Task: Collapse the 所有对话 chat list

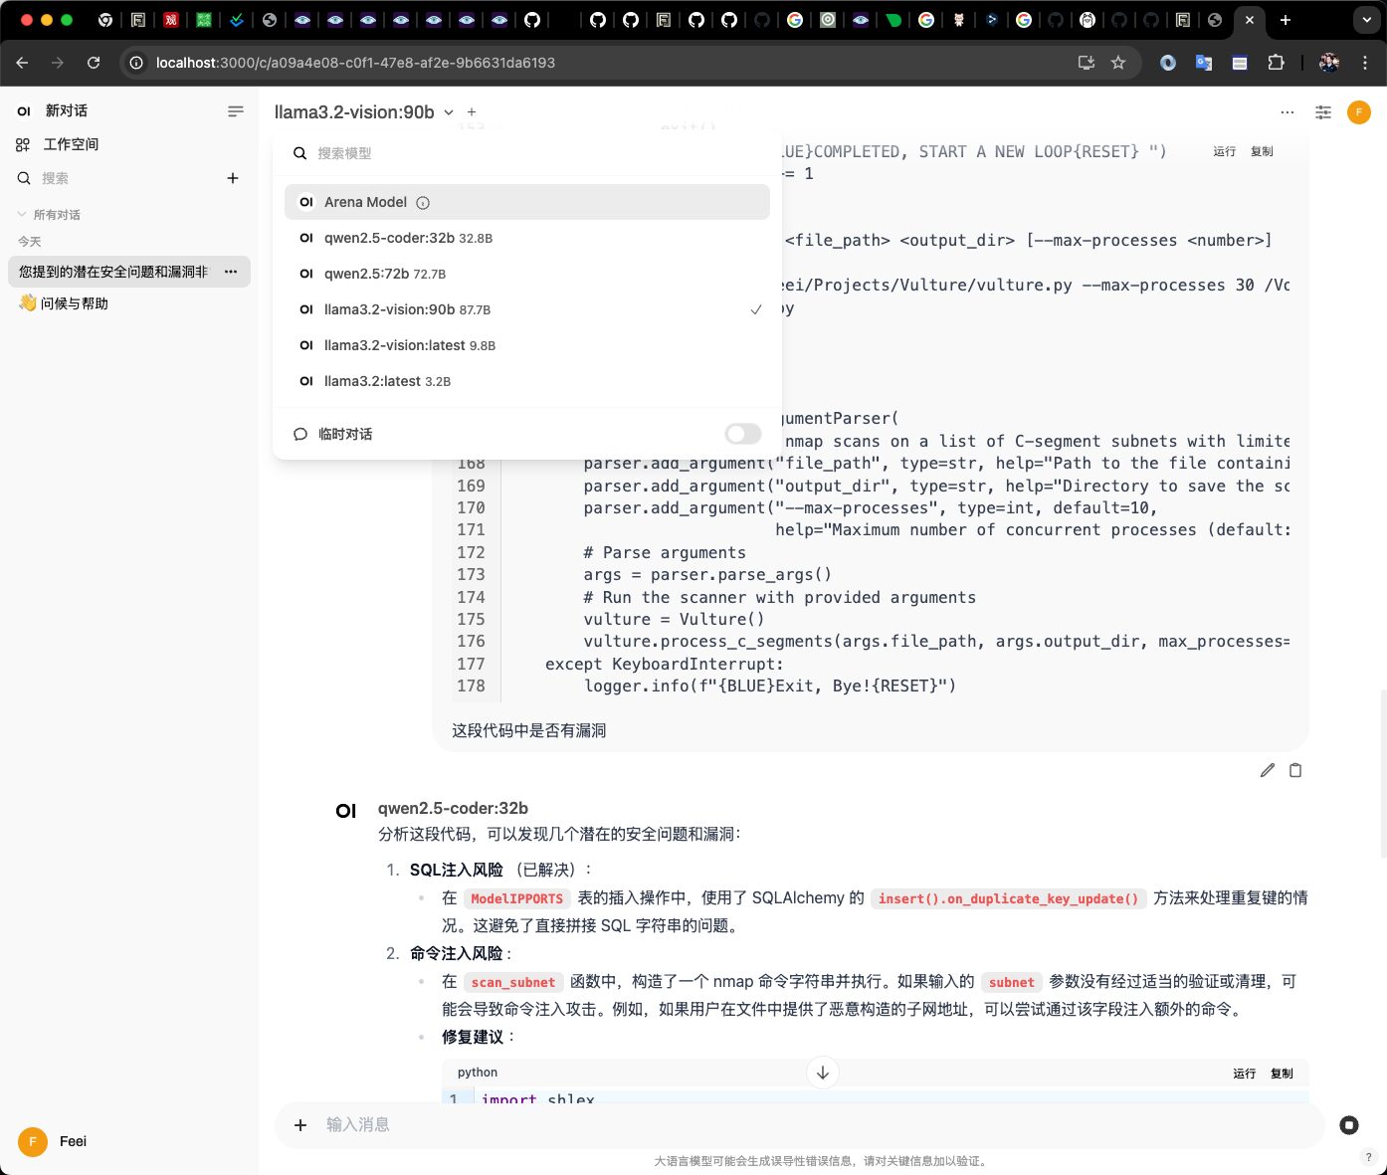Action: pos(49,215)
